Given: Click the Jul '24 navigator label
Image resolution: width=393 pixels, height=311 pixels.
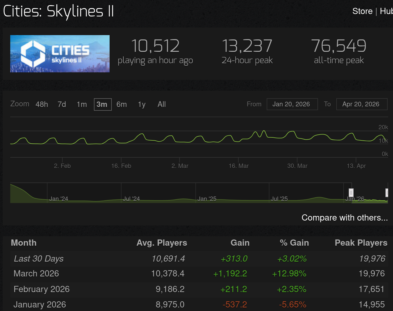Looking at the screenshot, I should pos(131,199).
